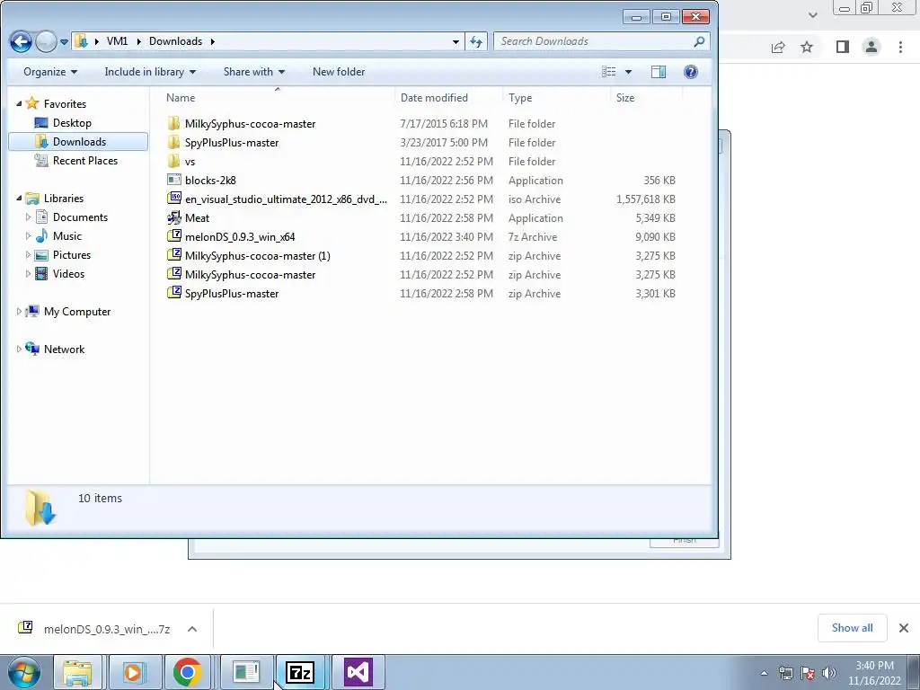Select the Music library icon
This screenshot has height=690, width=920.
[x=41, y=236]
